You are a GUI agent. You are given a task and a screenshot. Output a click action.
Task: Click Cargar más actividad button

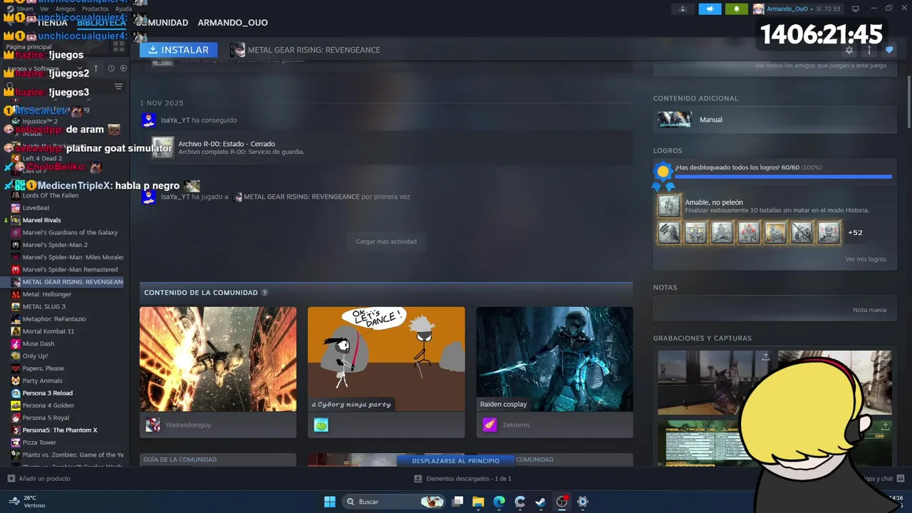point(386,242)
